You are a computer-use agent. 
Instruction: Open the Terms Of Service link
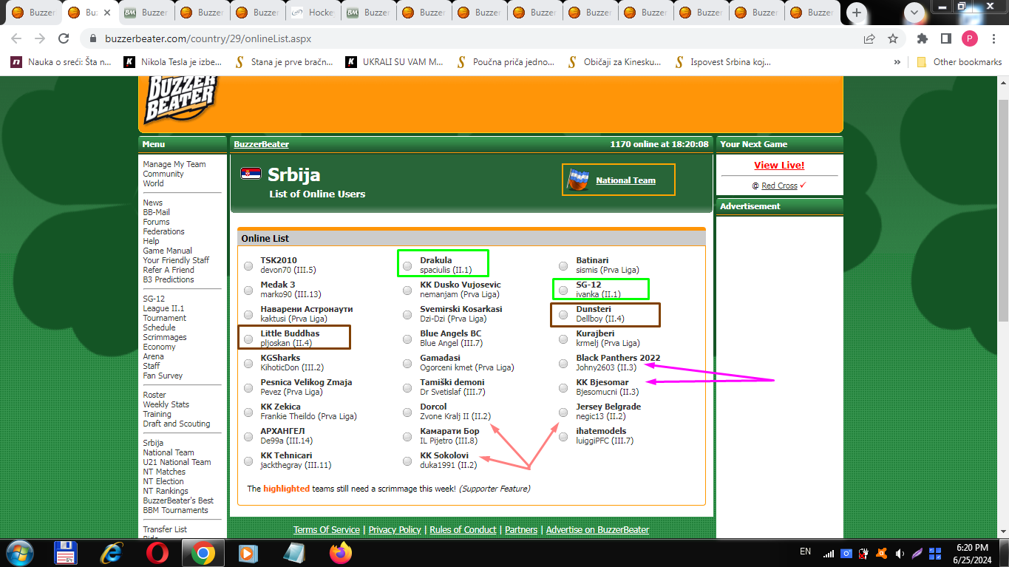[x=327, y=529]
